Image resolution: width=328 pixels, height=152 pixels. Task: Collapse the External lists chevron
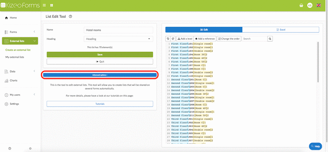(34, 41)
